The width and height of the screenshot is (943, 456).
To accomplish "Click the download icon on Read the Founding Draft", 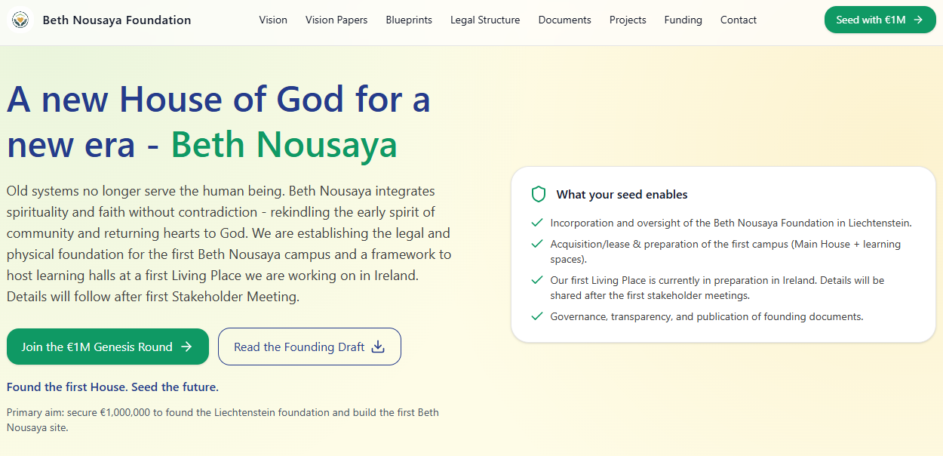I will pyautogui.click(x=379, y=347).
